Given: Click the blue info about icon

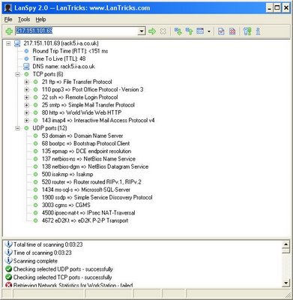Looking at the screenshot, I should pyautogui.click(x=258, y=31).
